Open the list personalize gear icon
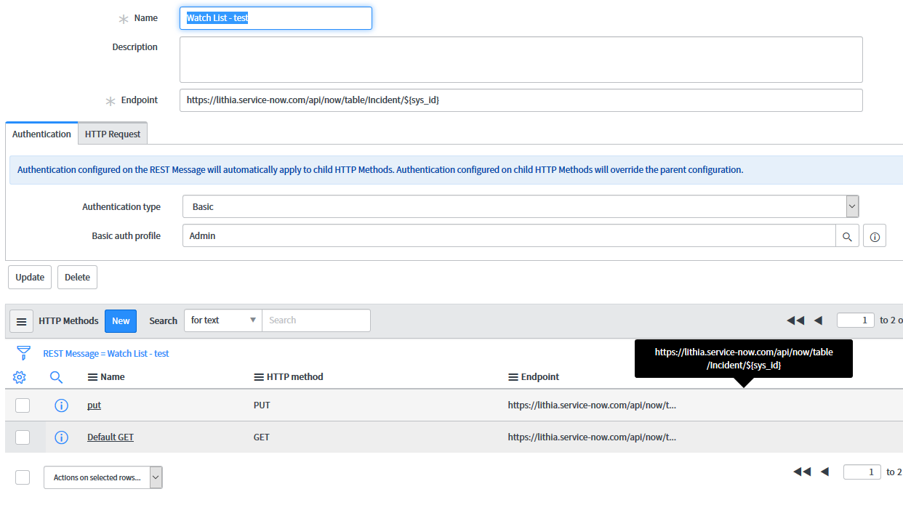903x513 pixels. pyautogui.click(x=20, y=377)
